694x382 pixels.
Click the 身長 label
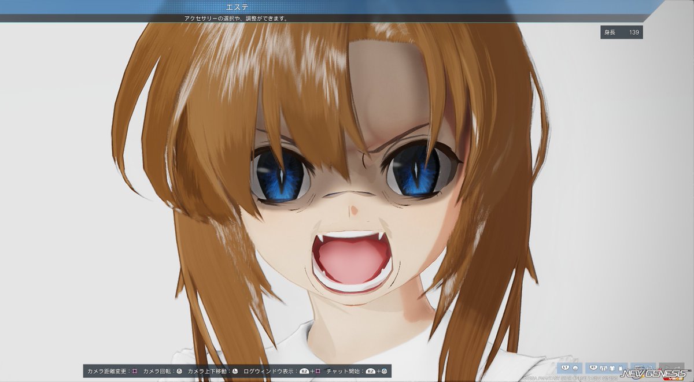(610, 32)
